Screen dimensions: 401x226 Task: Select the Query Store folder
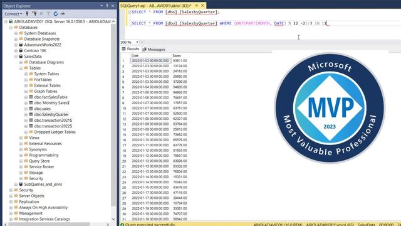[x=39, y=161]
